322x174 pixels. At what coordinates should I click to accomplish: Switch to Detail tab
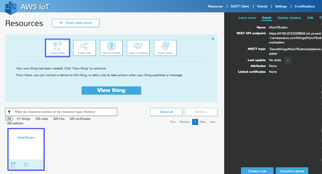tap(266, 18)
